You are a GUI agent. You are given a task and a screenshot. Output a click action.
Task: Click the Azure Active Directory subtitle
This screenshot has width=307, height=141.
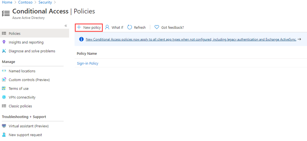[28, 18]
